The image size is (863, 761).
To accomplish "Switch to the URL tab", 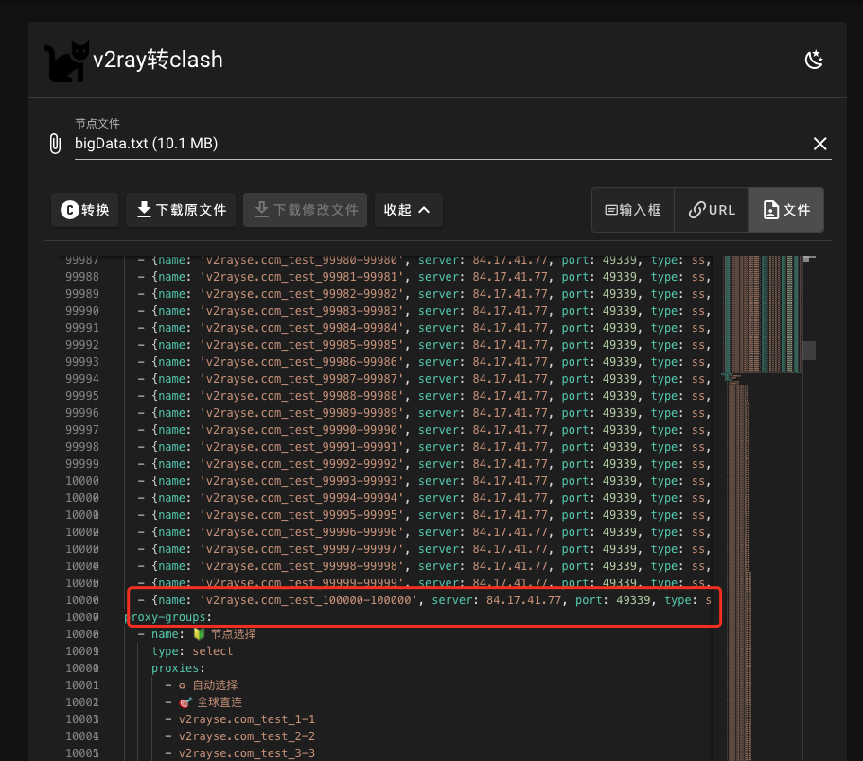I will click(x=712, y=210).
